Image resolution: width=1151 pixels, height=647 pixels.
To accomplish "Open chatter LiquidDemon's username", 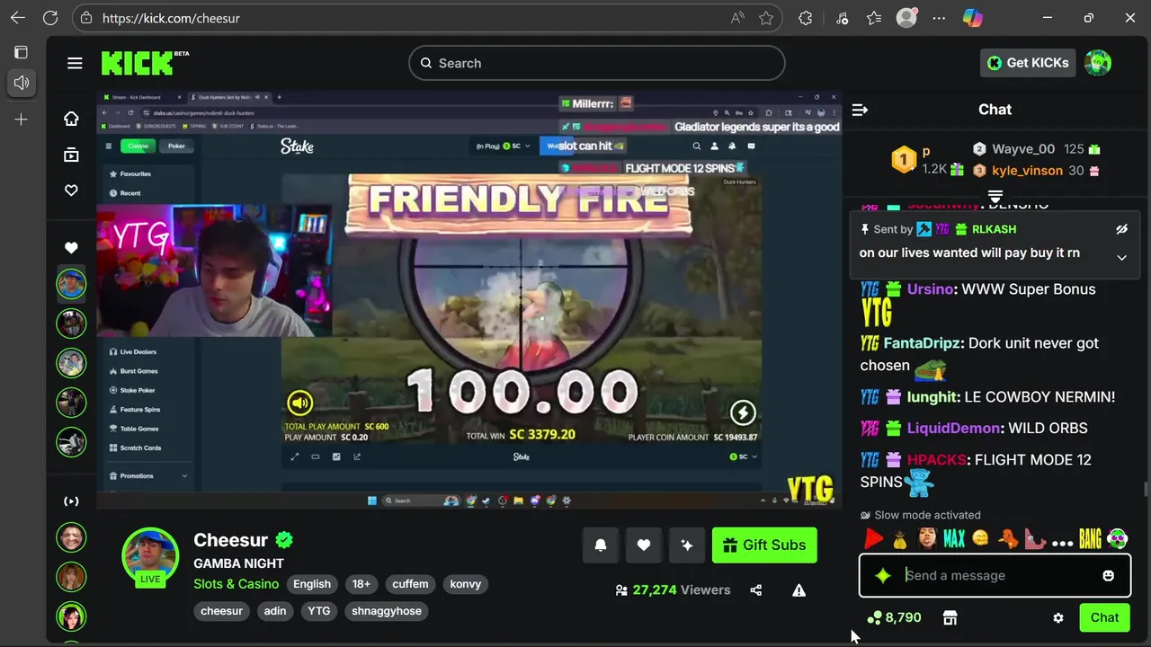I will 953,429.
